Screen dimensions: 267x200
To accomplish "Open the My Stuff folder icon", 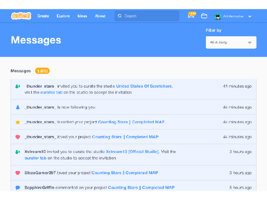I will coord(204,16).
